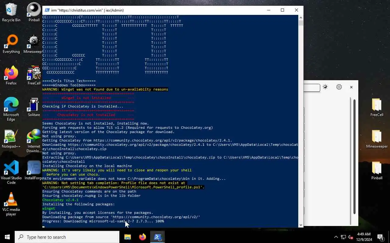Viewport: 390px width, 243px height.
Task: Select the Everything search desktop icon
Action: coord(11,44)
